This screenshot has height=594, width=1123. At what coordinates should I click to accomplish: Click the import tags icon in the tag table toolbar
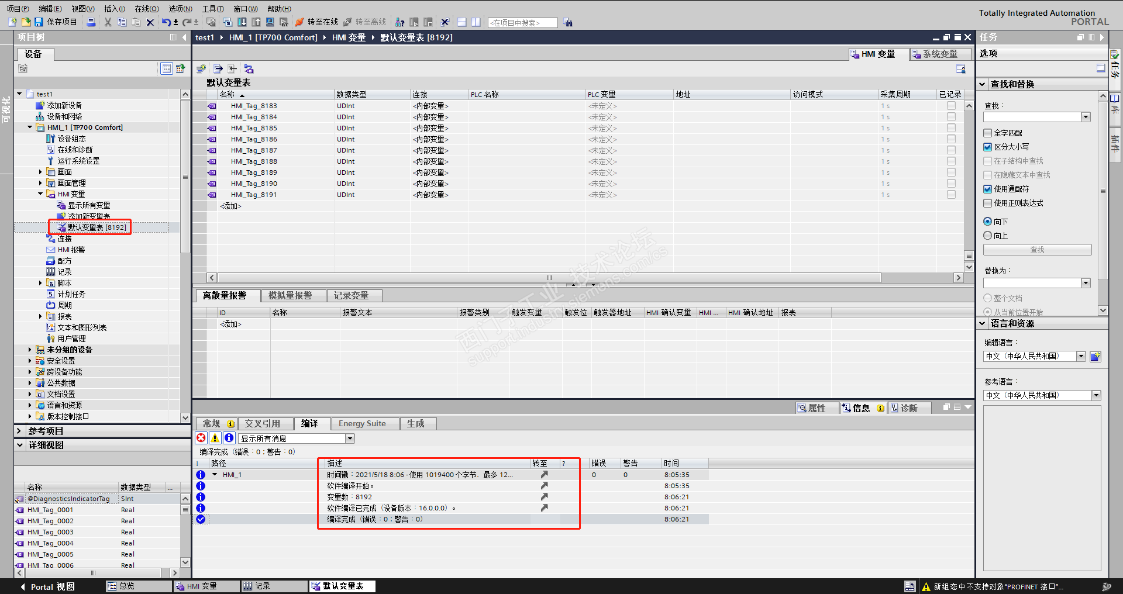233,68
